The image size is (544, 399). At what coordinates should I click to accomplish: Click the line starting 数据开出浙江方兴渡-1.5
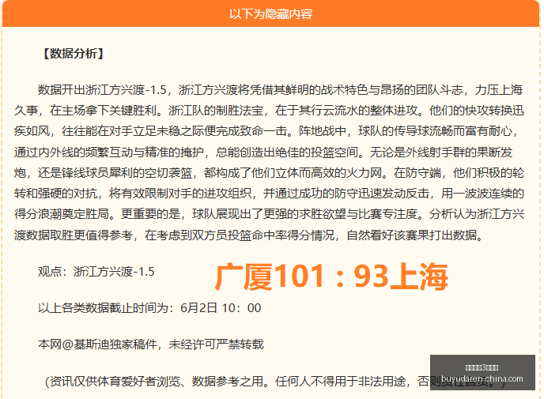pyautogui.click(x=281, y=90)
